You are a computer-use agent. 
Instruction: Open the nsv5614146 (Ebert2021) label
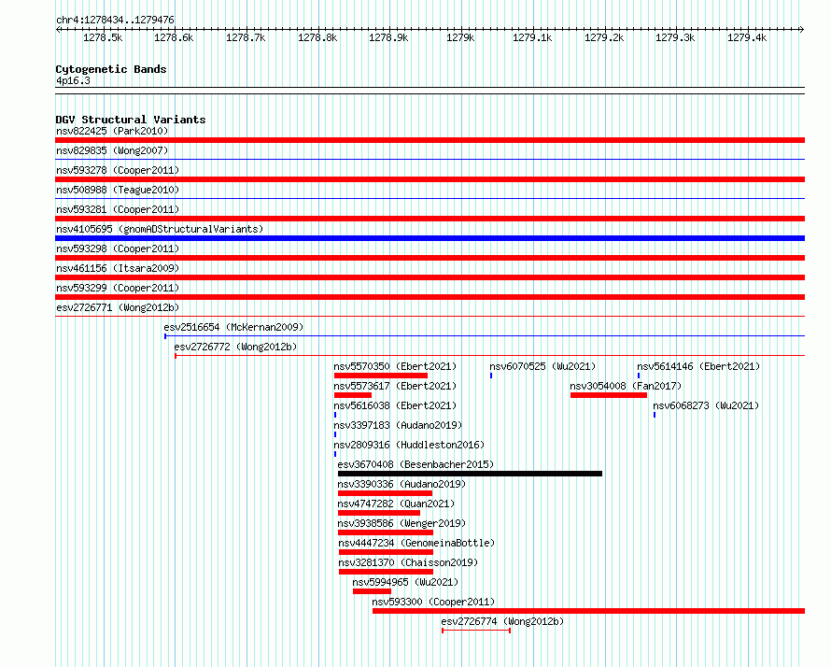click(x=698, y=366)
